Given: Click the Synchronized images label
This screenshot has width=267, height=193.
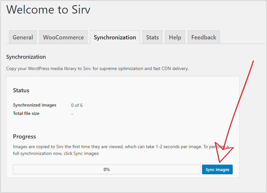Looking at the screenshot, I should coord(35,105).
